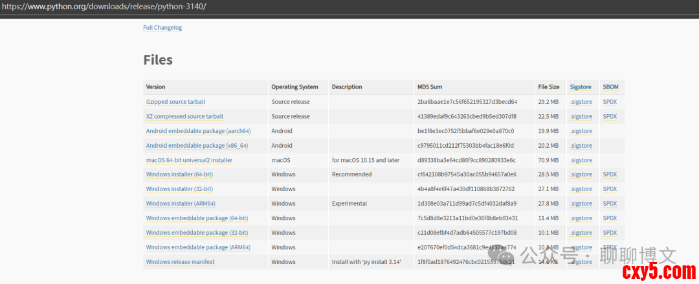The image size is (699, 284).
Task: Get Windows embeddable package (32-bit)
Action: (197, 233)
